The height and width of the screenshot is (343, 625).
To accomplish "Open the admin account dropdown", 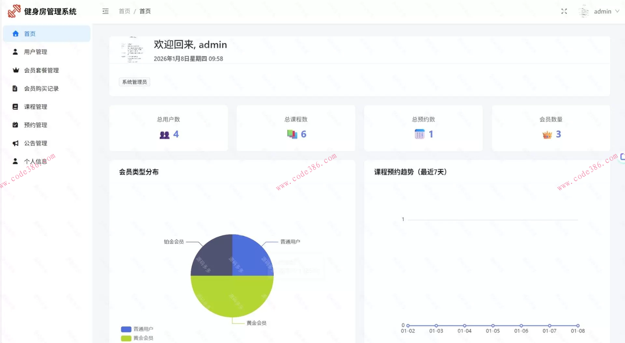I will click(x=603, y=11).
